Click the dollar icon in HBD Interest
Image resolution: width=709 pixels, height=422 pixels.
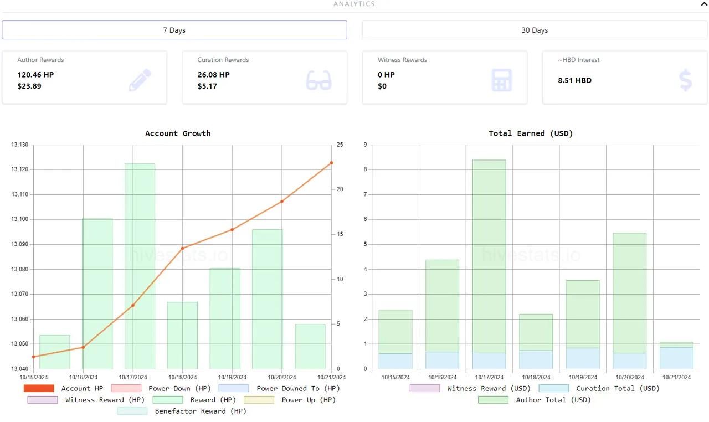click(686, 80)
